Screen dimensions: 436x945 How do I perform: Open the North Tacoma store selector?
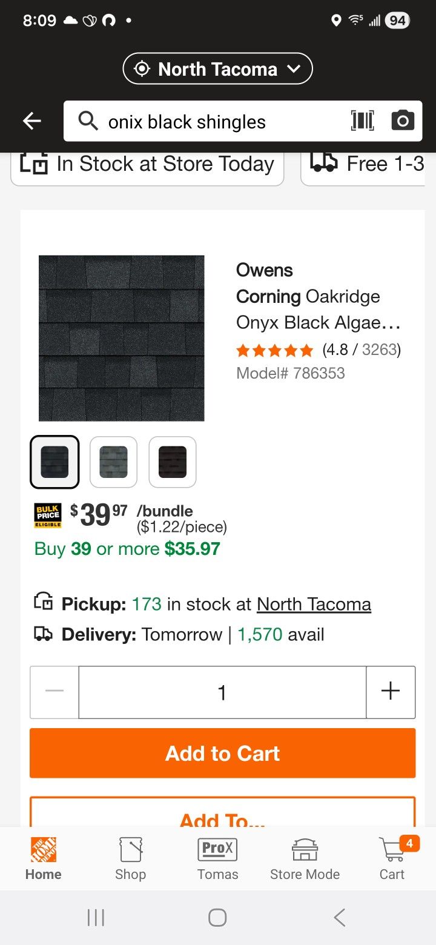tap(217, 68)
